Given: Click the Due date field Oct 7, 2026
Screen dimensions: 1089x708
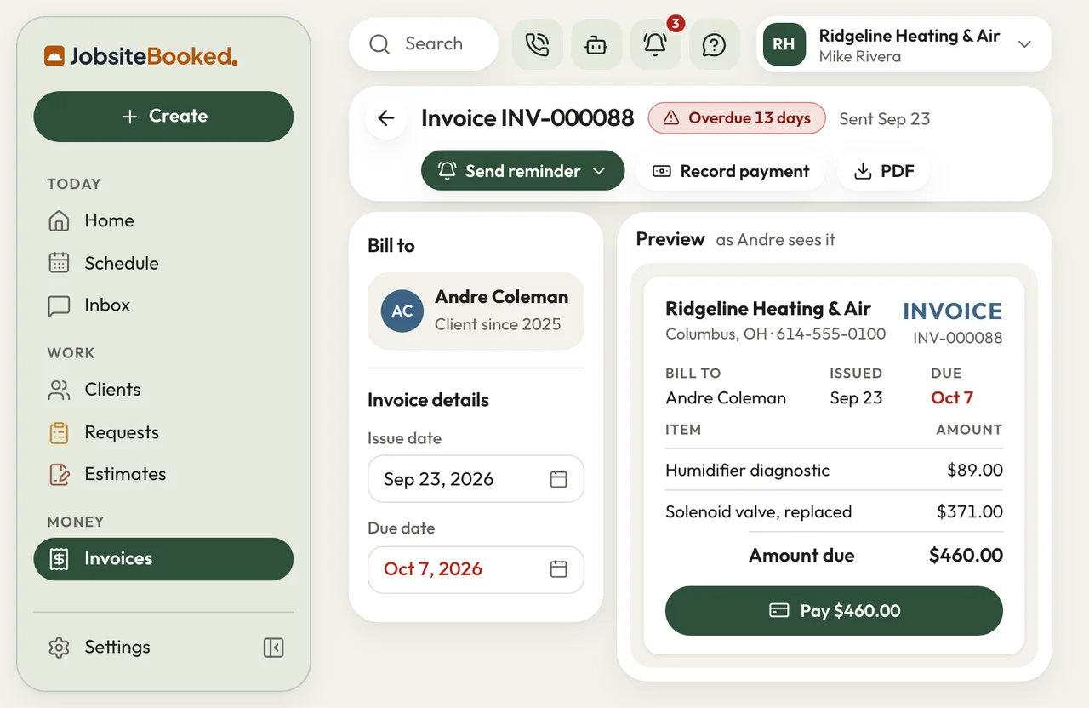Looking at the screenshot, I should pyautogui.click(x=476, y=569).
